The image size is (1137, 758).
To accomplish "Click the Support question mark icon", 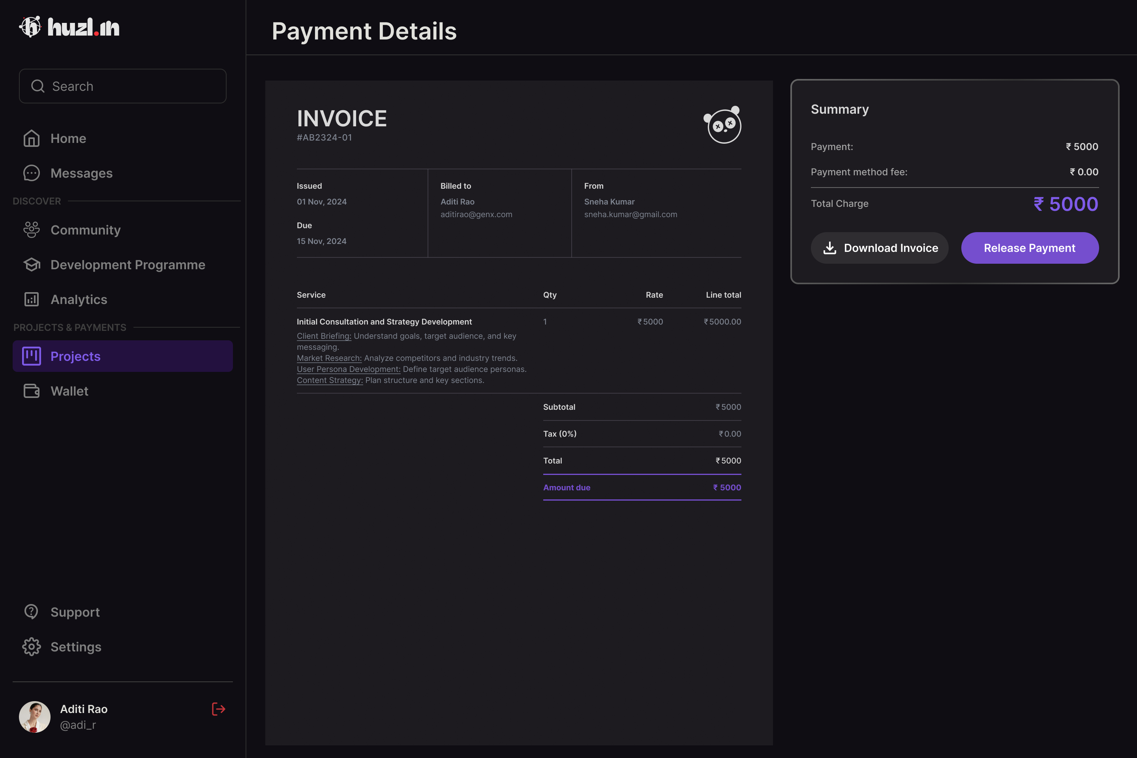I will [32, 612].
